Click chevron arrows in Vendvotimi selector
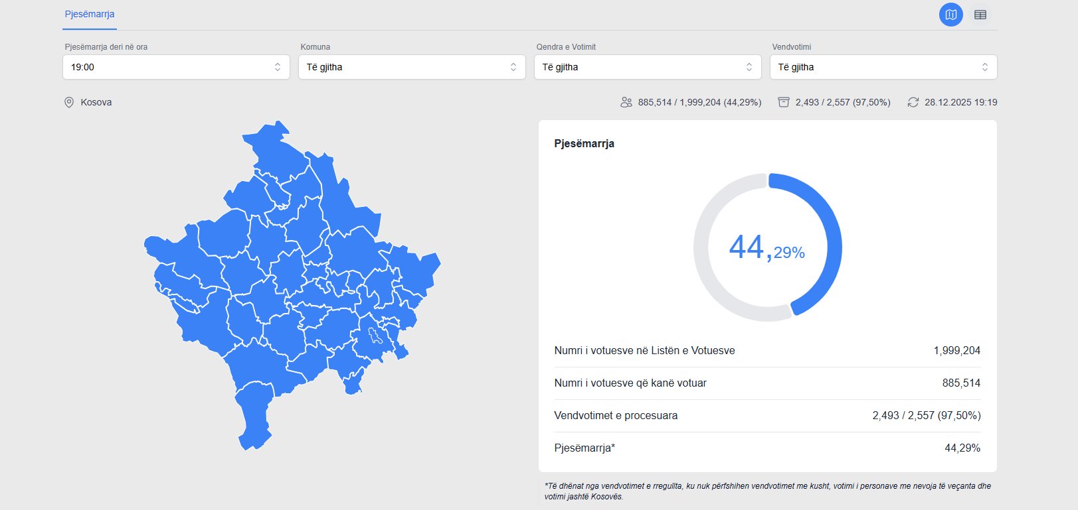Viewport: 1078px width, 510px height. click(x=985, y=67)
